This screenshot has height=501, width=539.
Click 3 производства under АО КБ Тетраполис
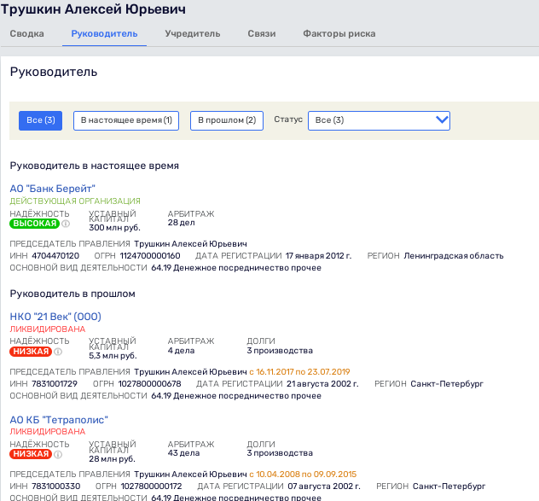(x=280, y=453)
